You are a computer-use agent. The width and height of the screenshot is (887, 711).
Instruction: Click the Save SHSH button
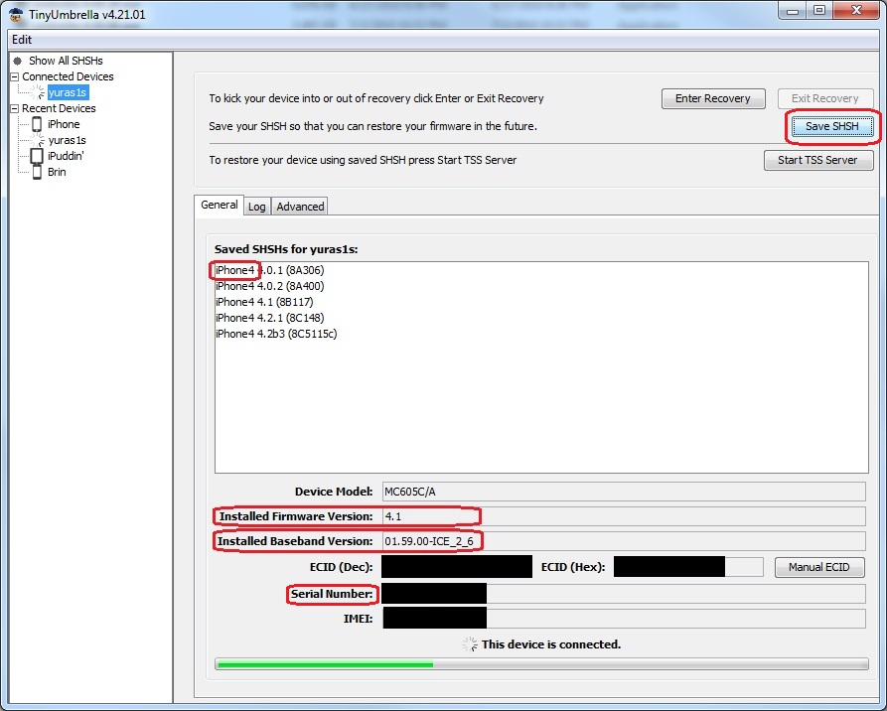[x=831, y=126]
